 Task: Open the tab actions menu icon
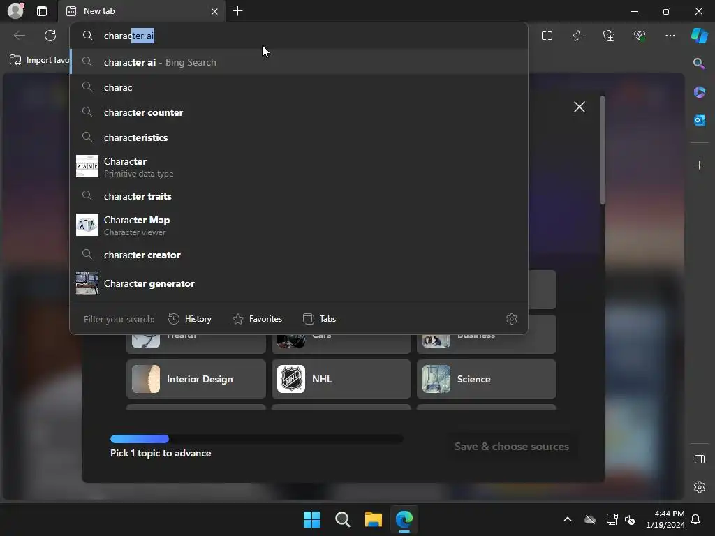(42, 11)
